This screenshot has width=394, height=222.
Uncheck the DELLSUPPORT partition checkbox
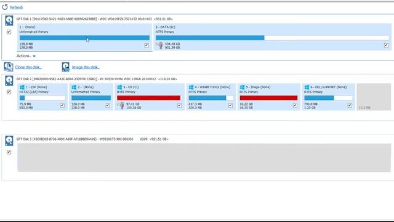[350, 105]
